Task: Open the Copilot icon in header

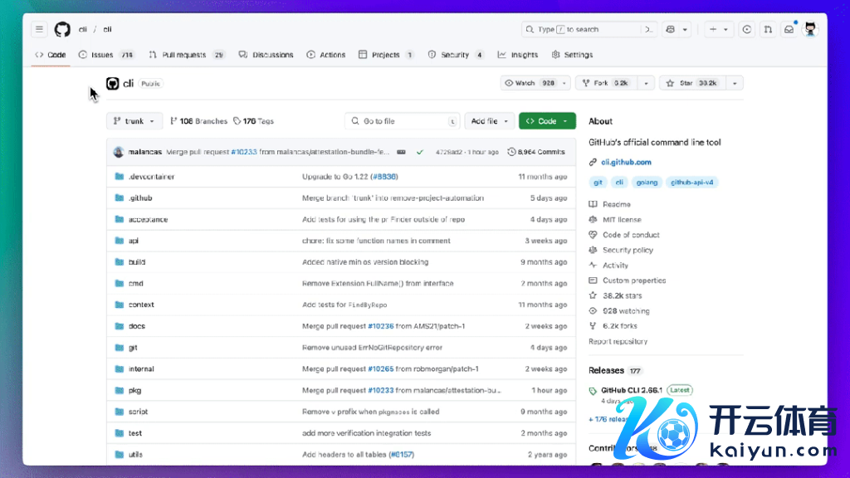Action: point(672,29)
